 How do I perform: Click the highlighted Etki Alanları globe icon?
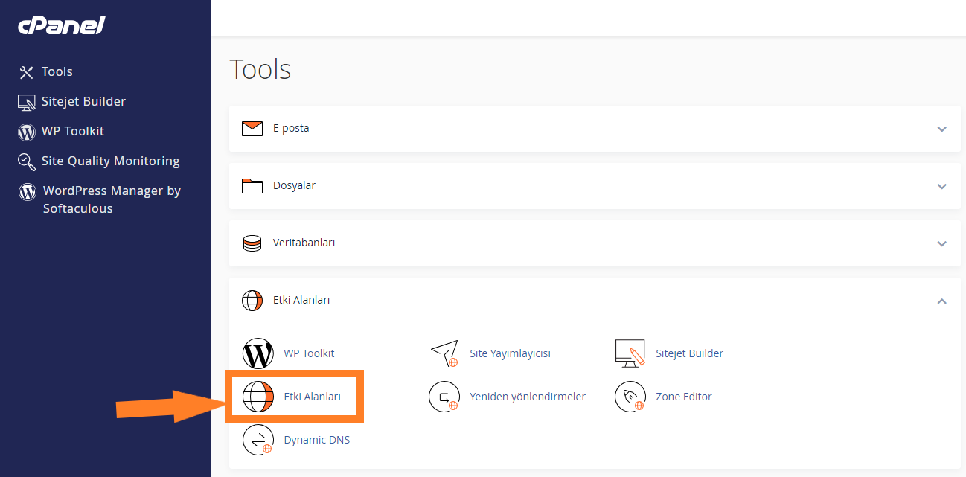pyautogui.click(x=258, y=397)
